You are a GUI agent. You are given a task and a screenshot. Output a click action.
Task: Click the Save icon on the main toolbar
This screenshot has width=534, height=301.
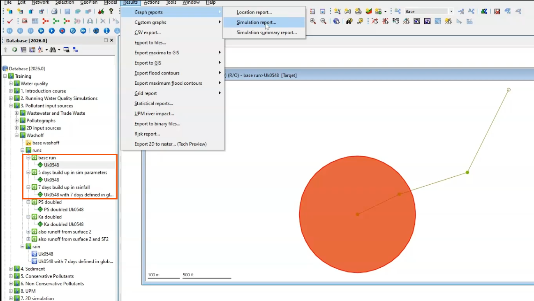[x=67, y=12]
